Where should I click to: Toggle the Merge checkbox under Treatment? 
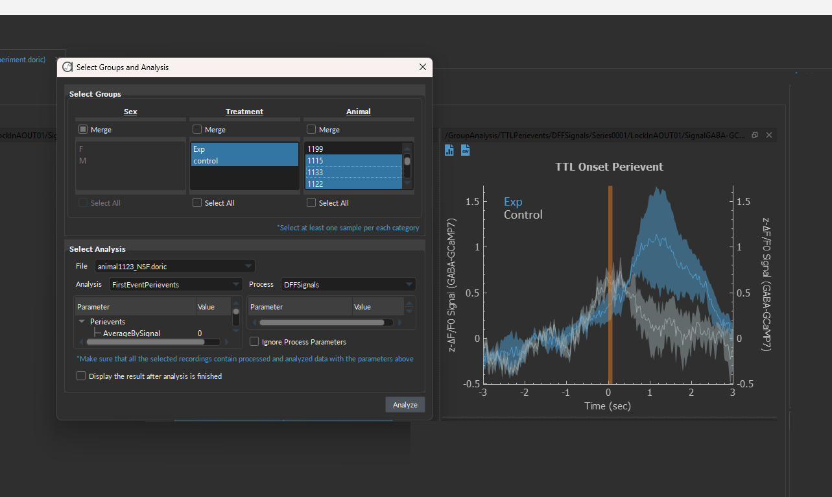(x=197, y=130)
